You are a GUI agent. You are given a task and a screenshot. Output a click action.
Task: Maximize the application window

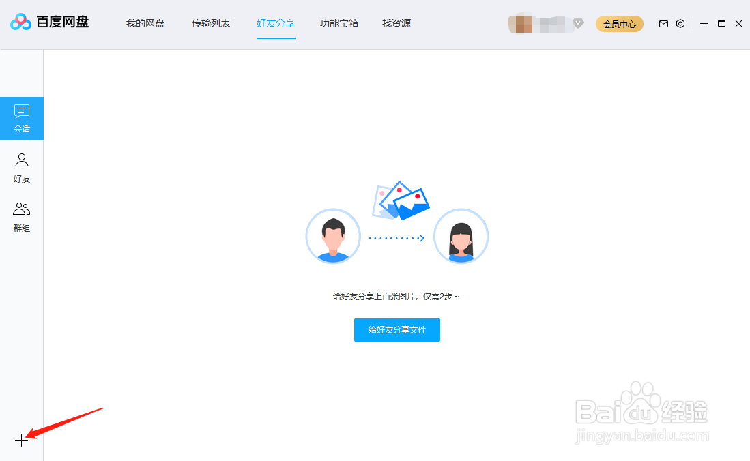pyautogui.click(x=721, y=23)
